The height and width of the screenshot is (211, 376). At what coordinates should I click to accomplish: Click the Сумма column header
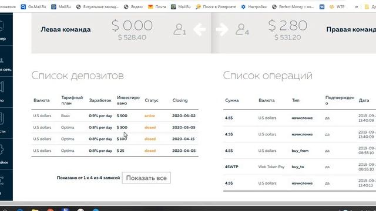point(232,100)
